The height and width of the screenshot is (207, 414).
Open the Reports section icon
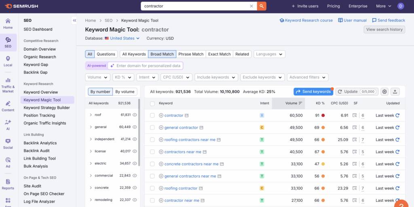[x=8, y=184]
